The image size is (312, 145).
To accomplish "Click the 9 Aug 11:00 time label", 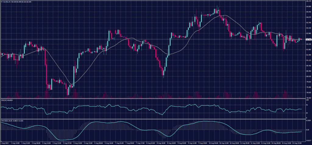I will coord(192,143).
